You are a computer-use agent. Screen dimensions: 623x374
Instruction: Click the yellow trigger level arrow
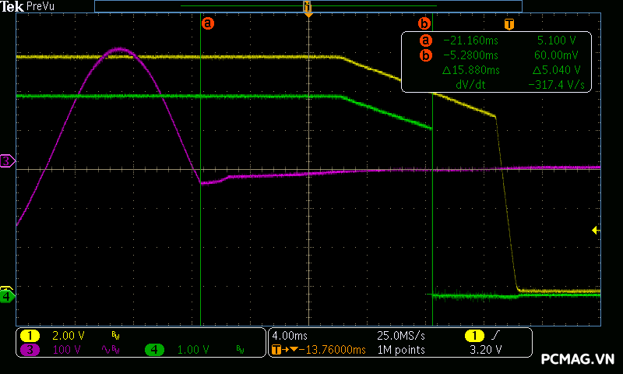pos(596,230)
